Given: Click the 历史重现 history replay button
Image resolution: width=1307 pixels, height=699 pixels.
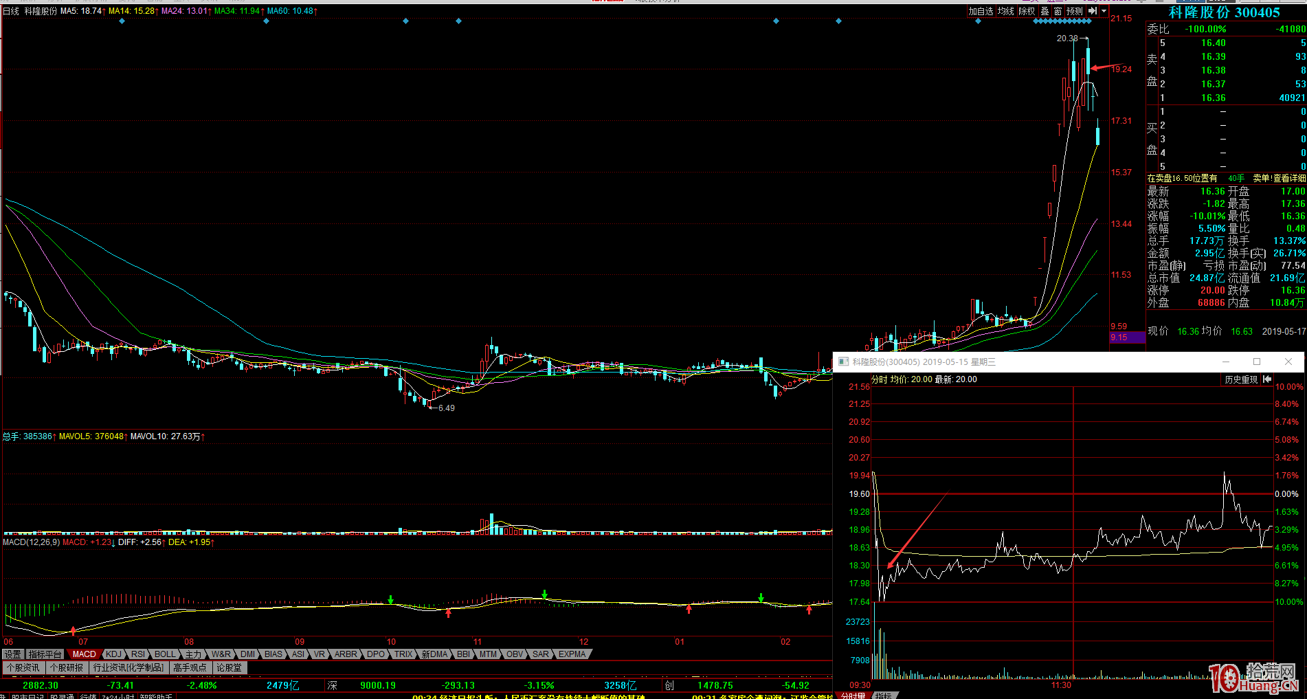Looking at the screenshot, I should [1241, 379].
